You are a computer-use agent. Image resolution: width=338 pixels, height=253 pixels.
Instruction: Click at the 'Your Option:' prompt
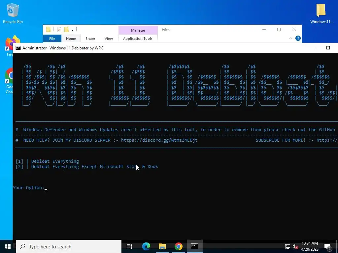[x=30, y=187]
